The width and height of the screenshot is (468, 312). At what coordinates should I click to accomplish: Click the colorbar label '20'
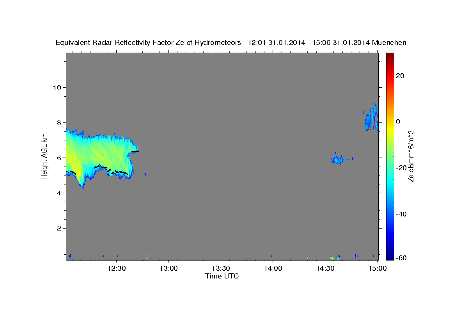coord(400,76)
